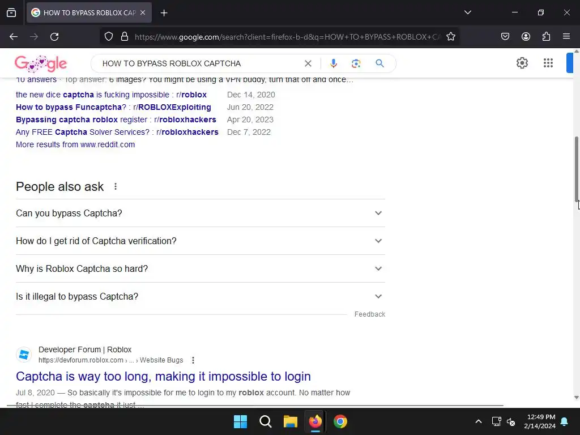Open 'the new dice captcha' reddit link
This screenshot has width=580, height=435.
point(111,95)
